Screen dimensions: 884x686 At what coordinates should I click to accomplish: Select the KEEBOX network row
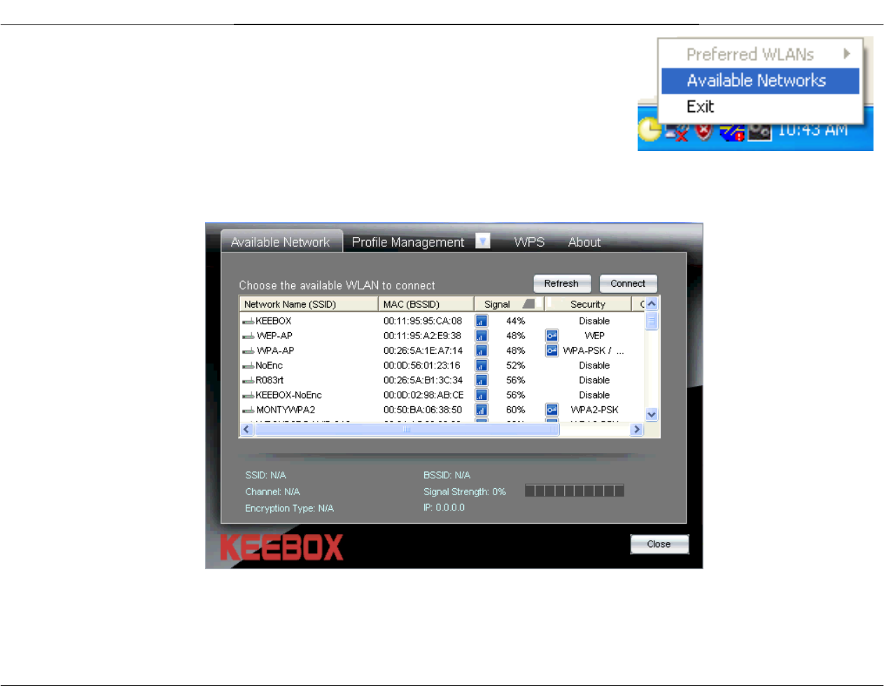click(x=442, y=321)
